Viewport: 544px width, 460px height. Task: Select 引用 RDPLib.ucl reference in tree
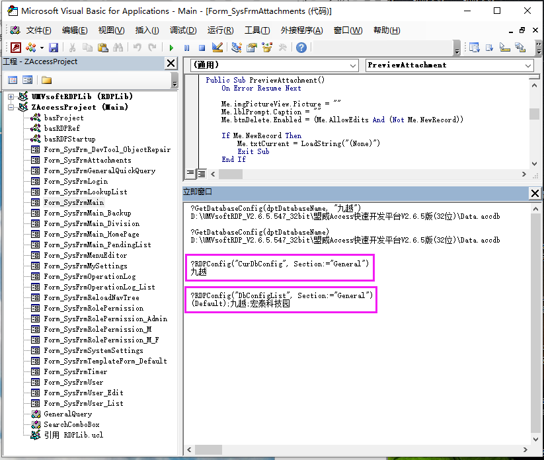pyautogui.click(x=73, y=436)
